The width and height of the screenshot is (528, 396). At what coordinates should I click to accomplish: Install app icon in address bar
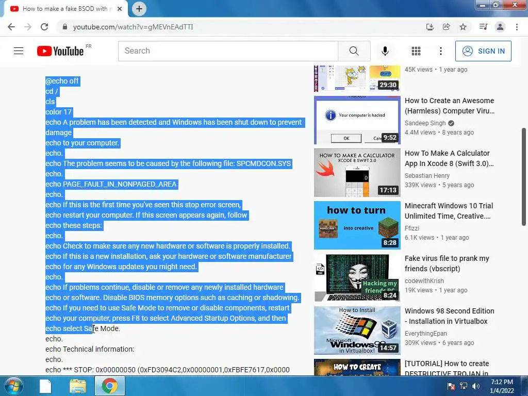(430, 27)
